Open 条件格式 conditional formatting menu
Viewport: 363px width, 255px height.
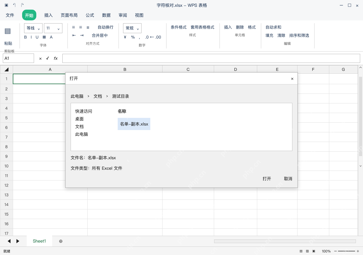point(179,27)
